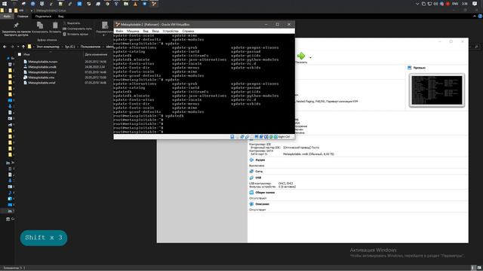Click the Right Ctrl host key indicator
This screenshot has height=271, width=483.
pos(284,137)
